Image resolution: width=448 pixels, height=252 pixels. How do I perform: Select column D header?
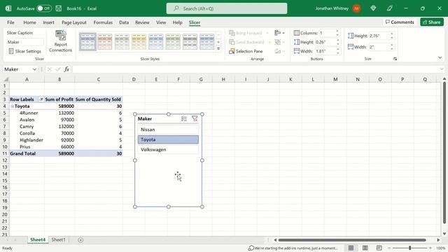(x=134, y=79)
